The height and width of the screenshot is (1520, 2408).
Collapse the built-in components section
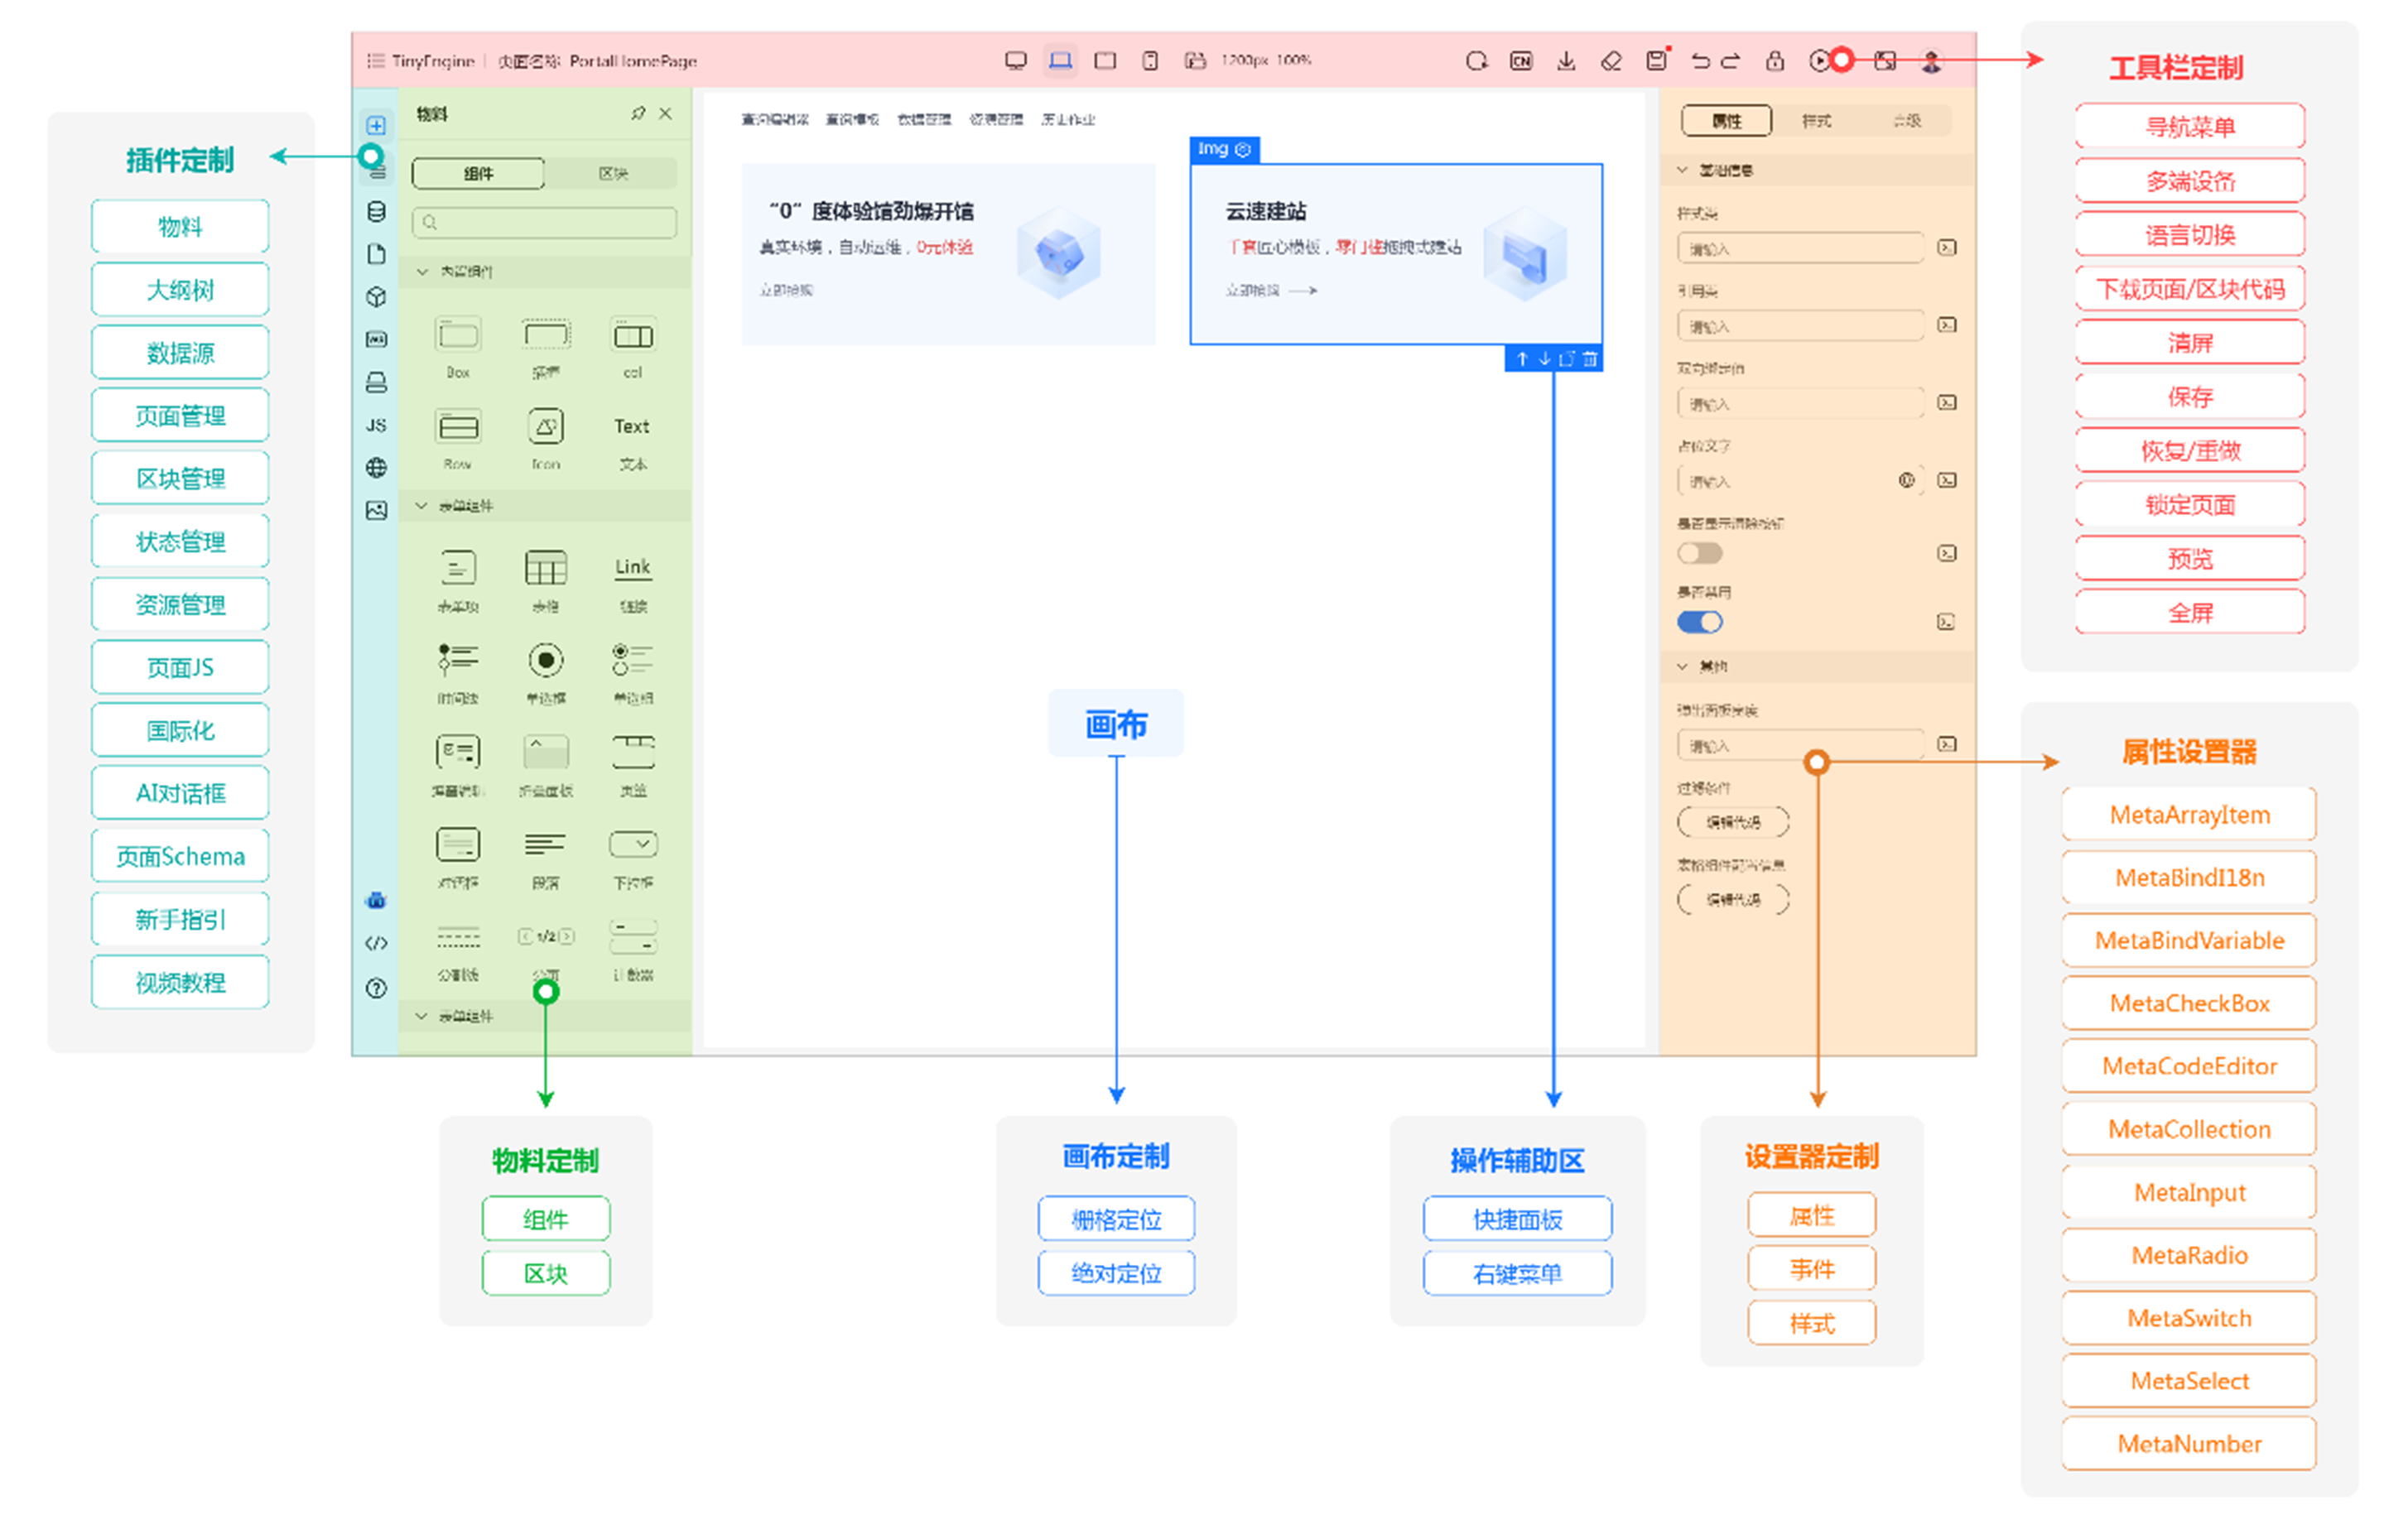pyautogui.click(x=422, y=272)
